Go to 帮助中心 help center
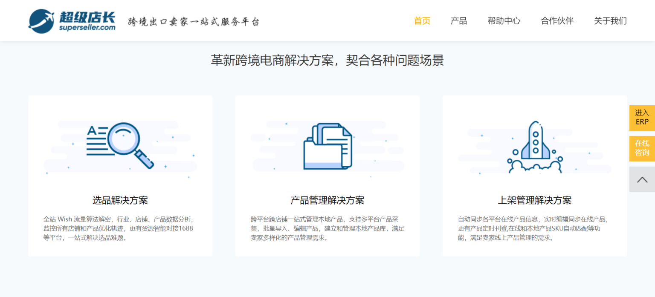 504,21
